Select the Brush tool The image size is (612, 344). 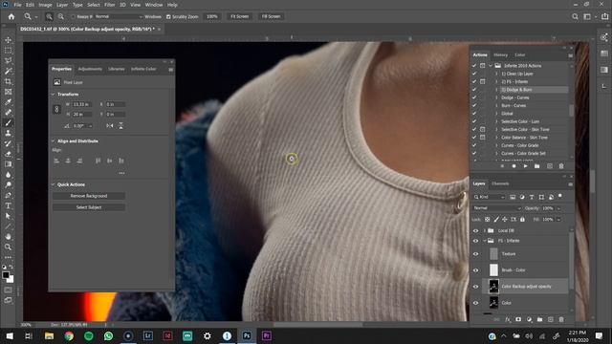(x=8, y=123)
